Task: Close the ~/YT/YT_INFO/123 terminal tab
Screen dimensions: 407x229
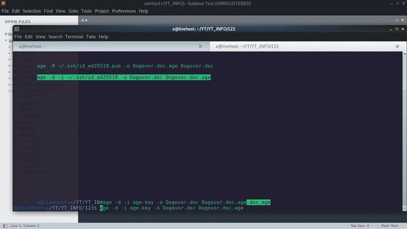Action: coord(397,46)
